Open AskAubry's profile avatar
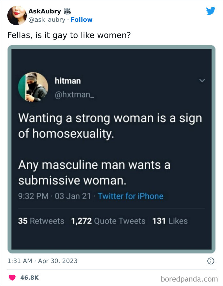223x286 pixels. 17,16
